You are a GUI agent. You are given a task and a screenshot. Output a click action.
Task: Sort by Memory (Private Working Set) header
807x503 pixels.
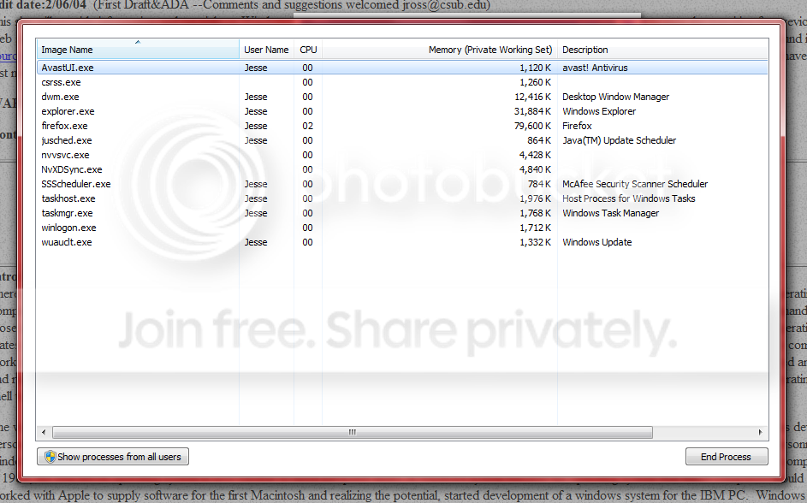pyautogui.click(x=440, y=50)
